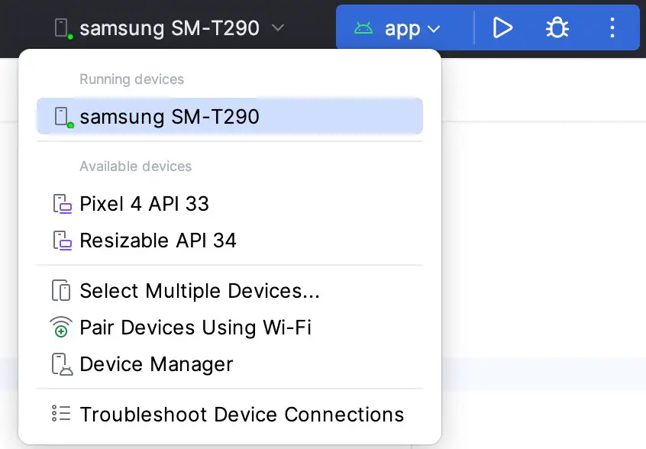646x449 pixels.
Task: Select samsung SM-T290 from running devices
Action: click(230, 116)
